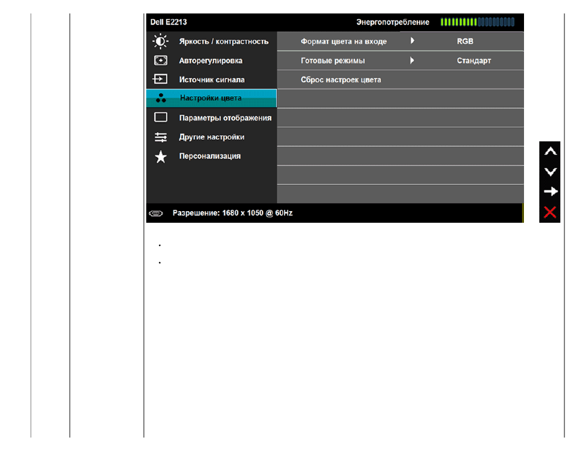The image size is (584, 451).
Task: Click the sliders icon for Другие настройки
Action: [x=160, y=137]
